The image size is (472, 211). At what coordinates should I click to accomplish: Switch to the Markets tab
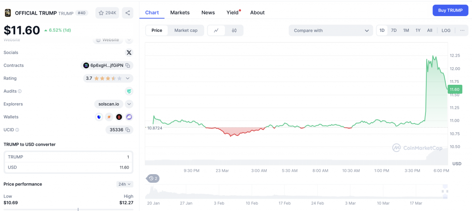click(180, 12)
